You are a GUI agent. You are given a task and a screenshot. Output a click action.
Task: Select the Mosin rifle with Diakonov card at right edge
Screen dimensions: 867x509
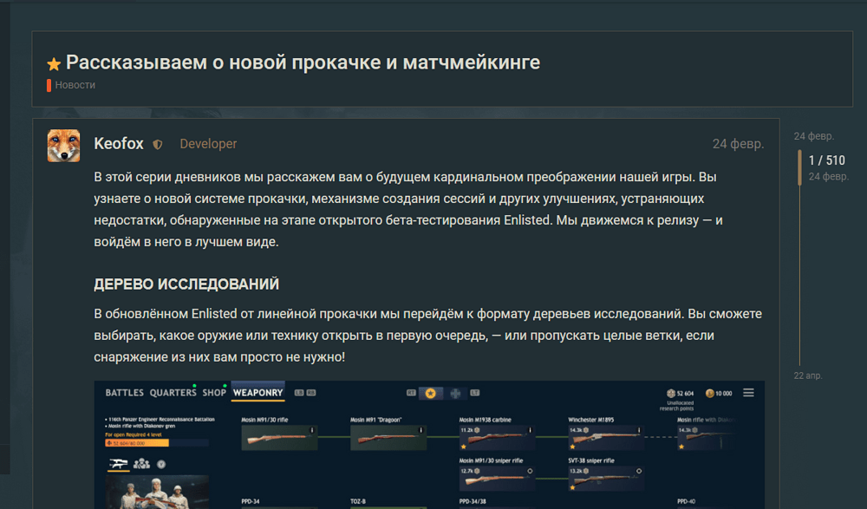(707, 438)
